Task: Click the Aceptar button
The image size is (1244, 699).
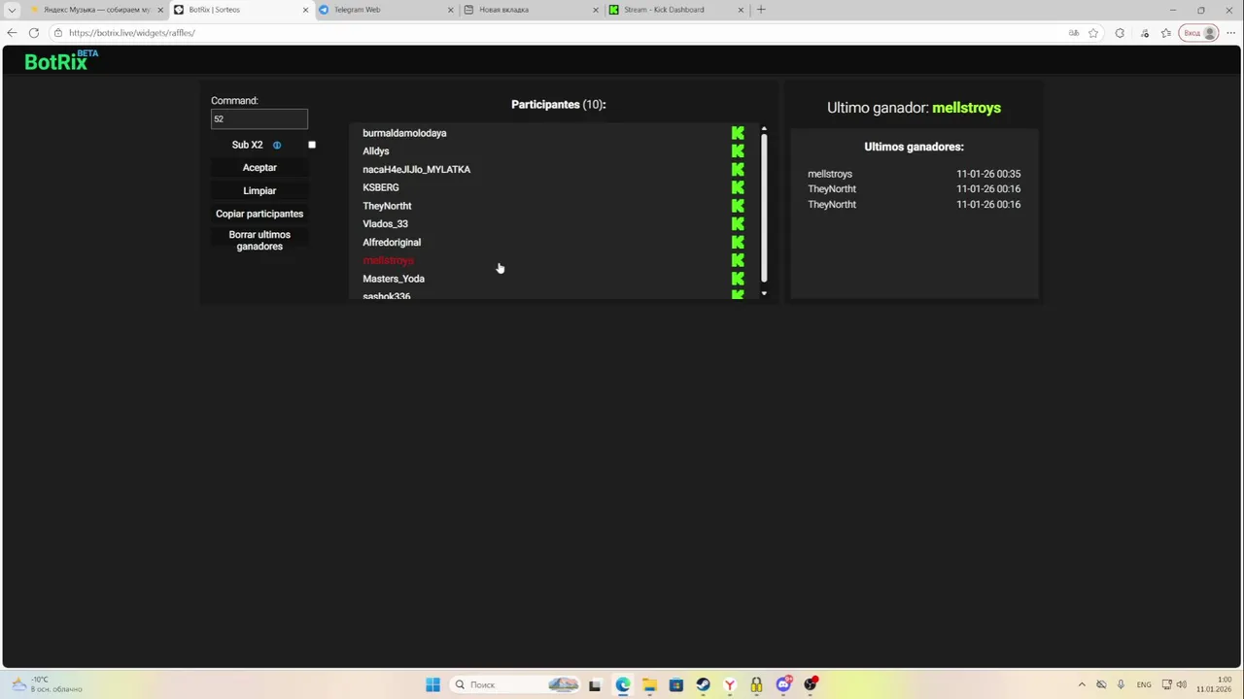Action: (x=259, y=168)
